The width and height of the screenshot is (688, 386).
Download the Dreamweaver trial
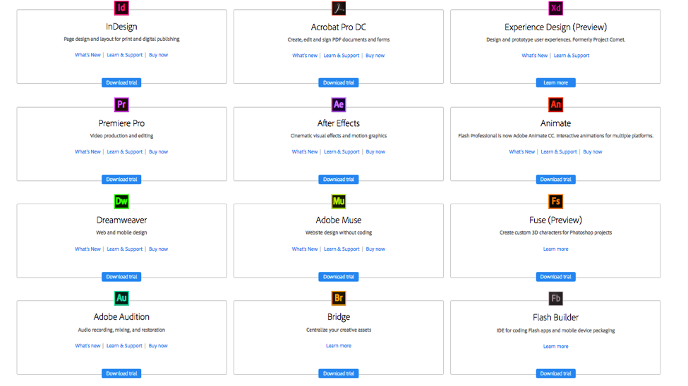tap(121, 277)
